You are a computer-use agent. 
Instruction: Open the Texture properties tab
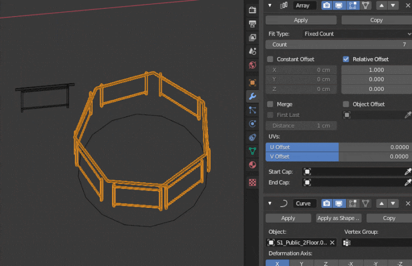252,182
